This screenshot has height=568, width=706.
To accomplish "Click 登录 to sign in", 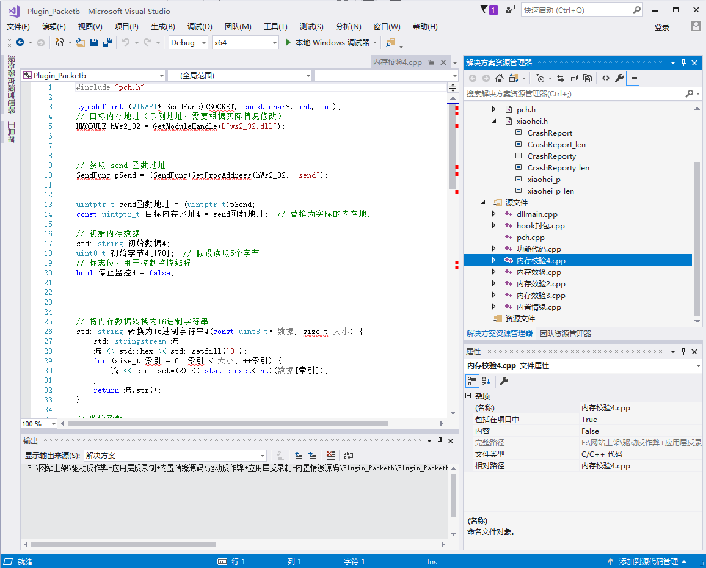I will click(662, 27).
